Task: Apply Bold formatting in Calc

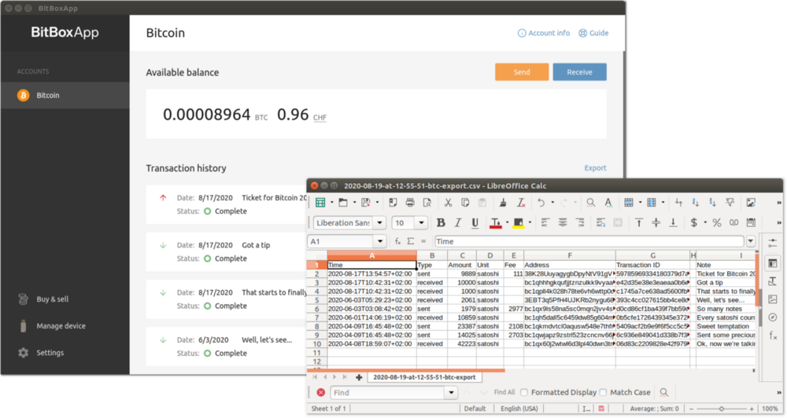Action: 441,222
